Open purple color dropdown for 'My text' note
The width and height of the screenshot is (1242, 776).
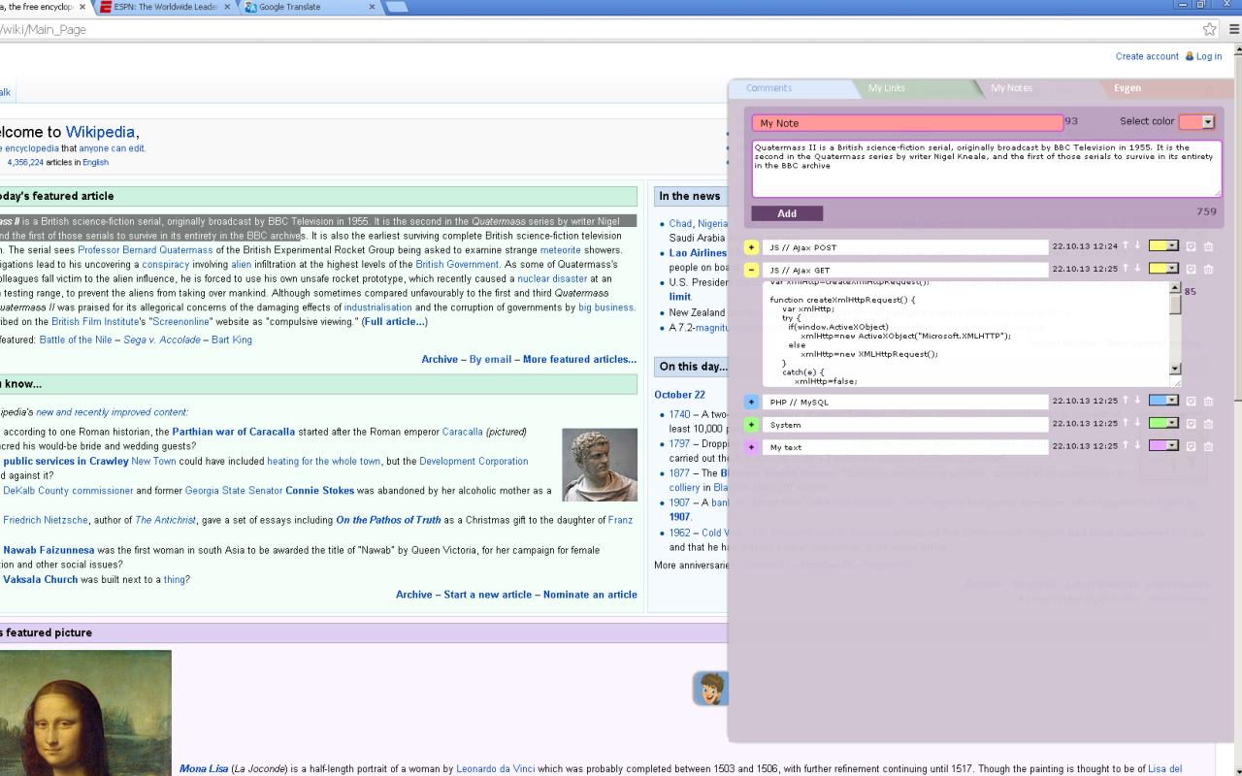[x=1163, y=446]
